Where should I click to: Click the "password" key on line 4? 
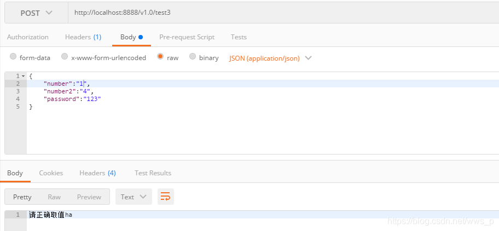point(61,99)
